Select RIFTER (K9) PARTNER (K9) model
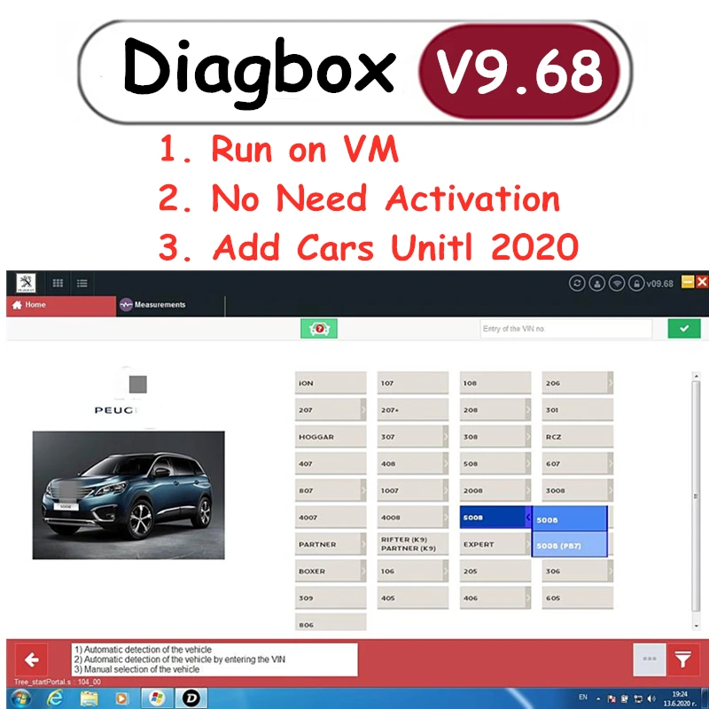The height and width of the screenshot is (709, 709). (x=413, y=544)
